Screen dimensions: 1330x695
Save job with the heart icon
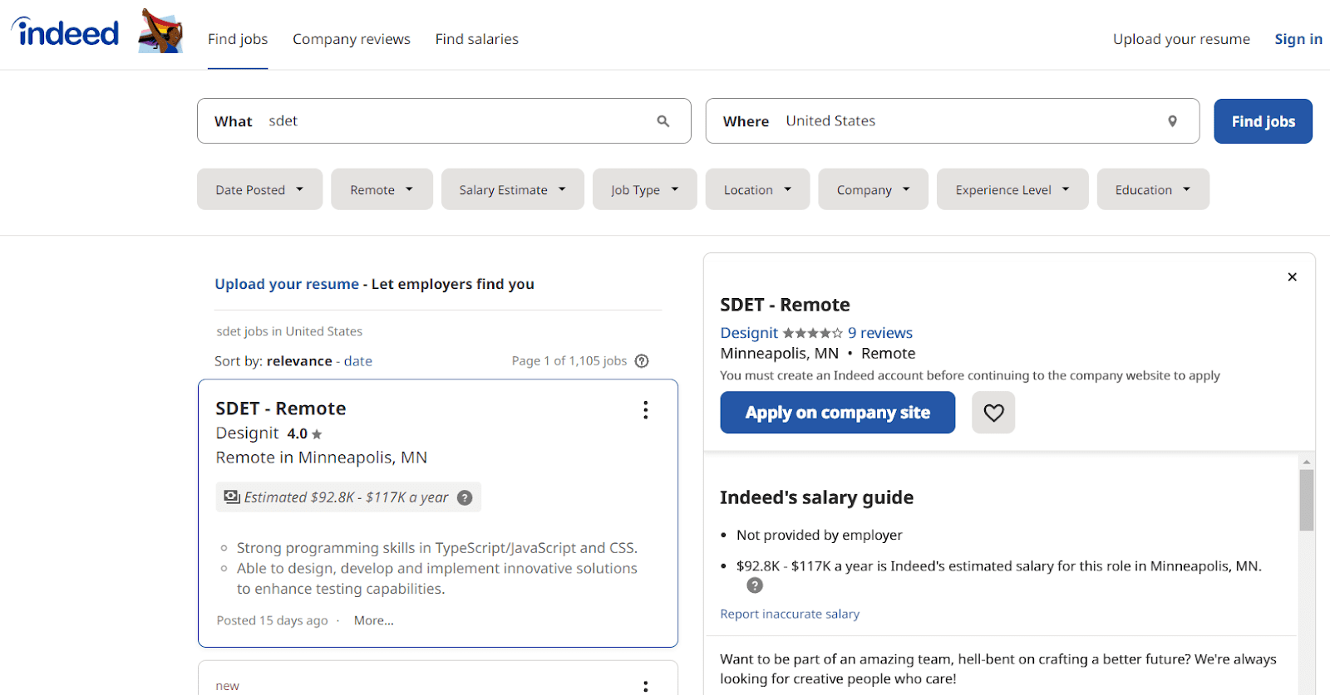(993, 413)
